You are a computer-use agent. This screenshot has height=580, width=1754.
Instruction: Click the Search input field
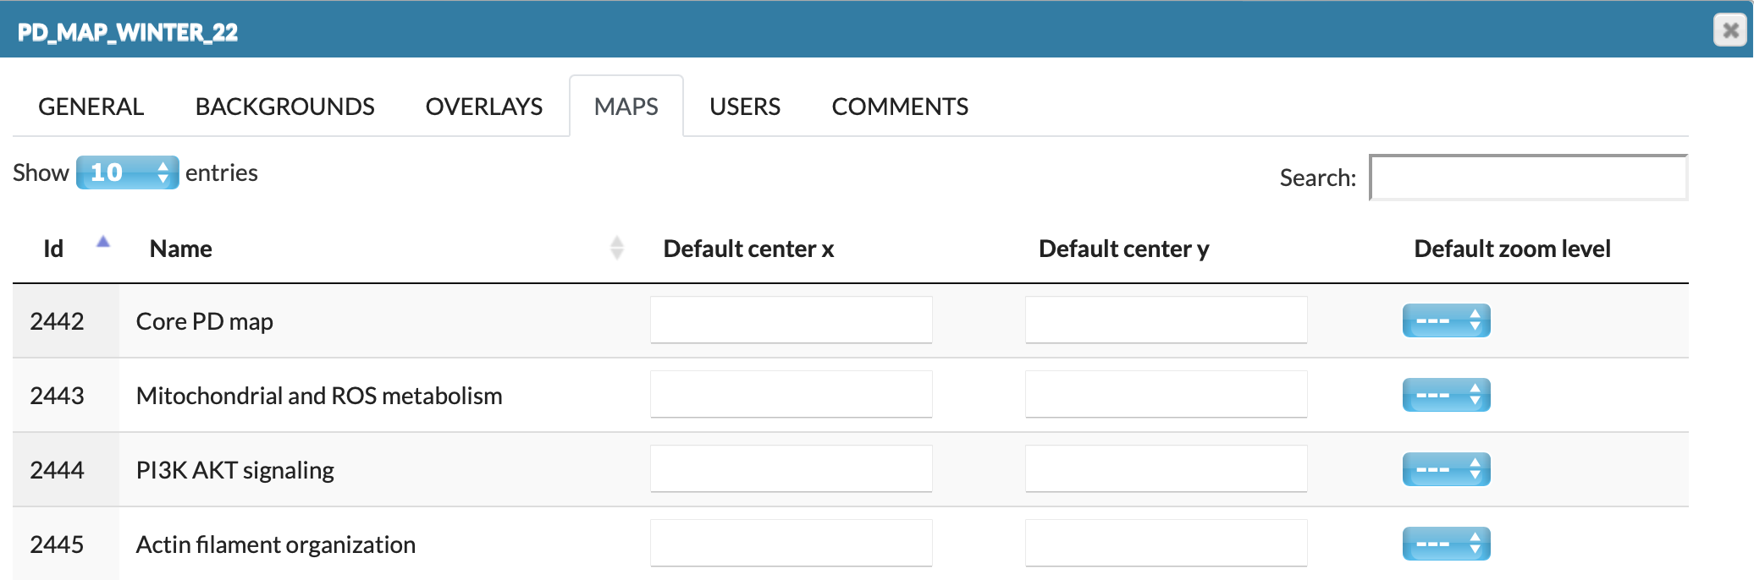(1528, 178)
